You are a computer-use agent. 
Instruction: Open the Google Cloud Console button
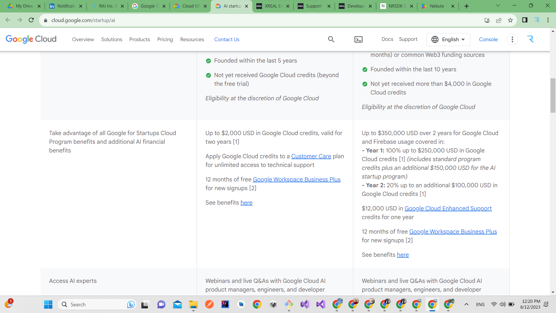click(x=488, y=39)
